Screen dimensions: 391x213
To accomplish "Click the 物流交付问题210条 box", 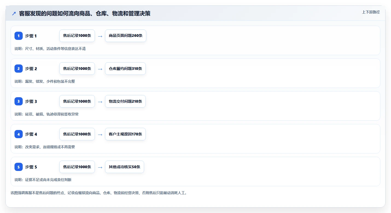I will (x=125, y=101).
